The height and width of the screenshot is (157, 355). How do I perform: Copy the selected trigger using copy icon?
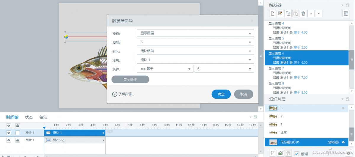[x=288, y=14]
